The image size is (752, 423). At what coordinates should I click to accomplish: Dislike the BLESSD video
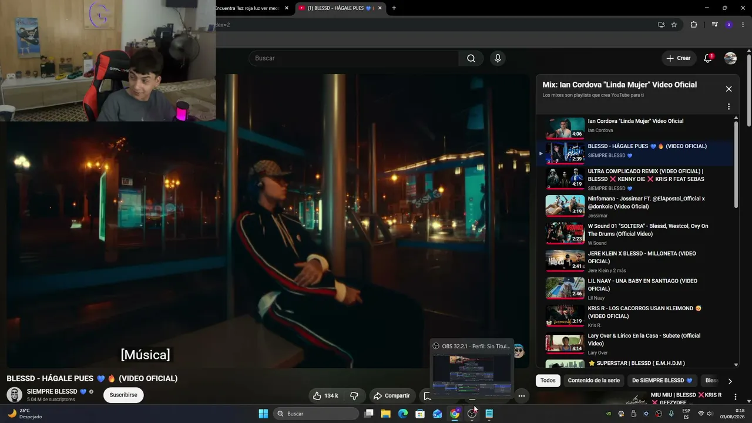(x=354, y=396)
